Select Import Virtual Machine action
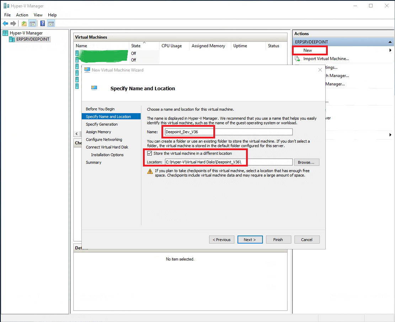395x322 pixels. point(326,59)
